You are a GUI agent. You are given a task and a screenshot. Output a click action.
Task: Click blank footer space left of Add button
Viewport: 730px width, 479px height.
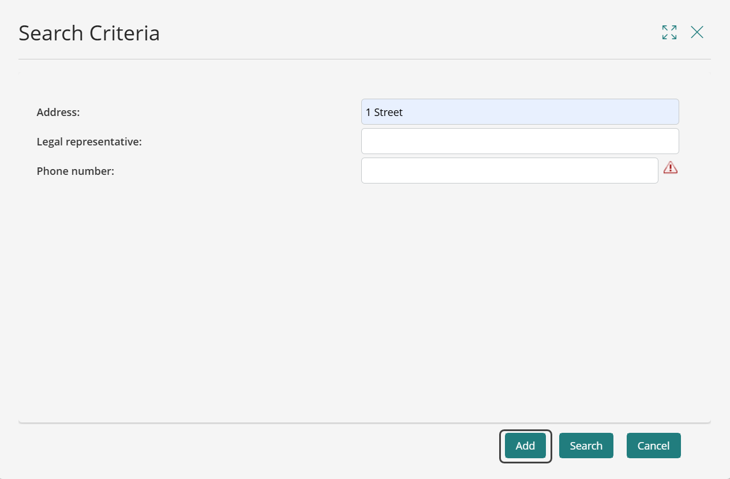pyautogui.click(x=260, y=446)
